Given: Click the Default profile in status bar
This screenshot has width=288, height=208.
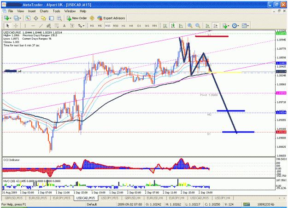Looking at the screenshot, I should (92, 204).
